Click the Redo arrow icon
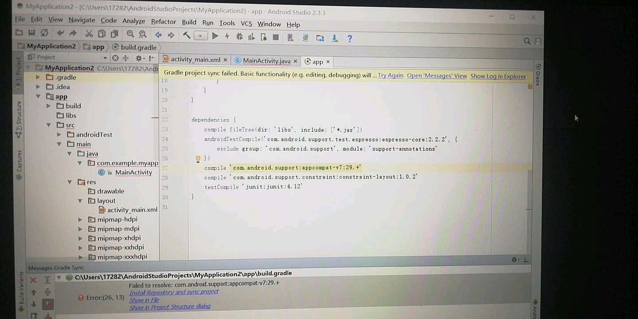 click(73, 33)
